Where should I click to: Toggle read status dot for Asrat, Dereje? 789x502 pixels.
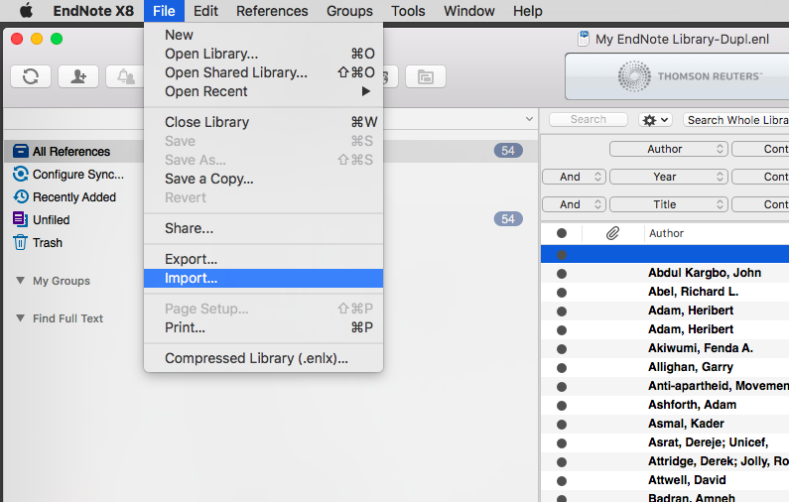point(562,443)
